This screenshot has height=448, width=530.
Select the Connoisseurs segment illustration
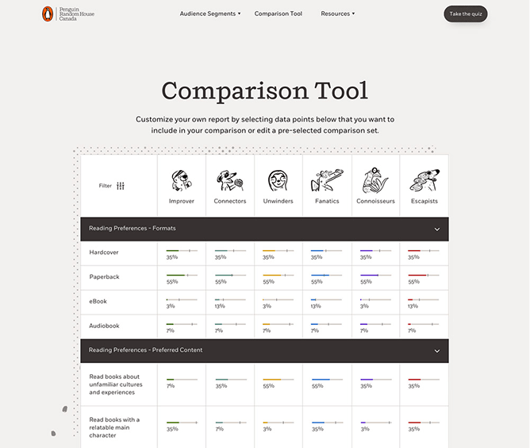375,181
